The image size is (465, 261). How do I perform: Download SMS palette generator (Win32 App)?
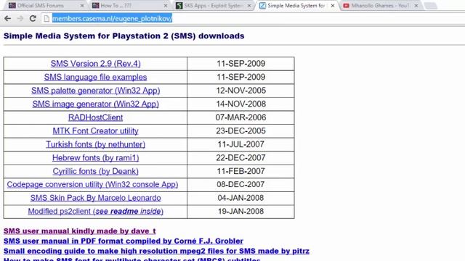pyautogui.click(x=95, y=91)
